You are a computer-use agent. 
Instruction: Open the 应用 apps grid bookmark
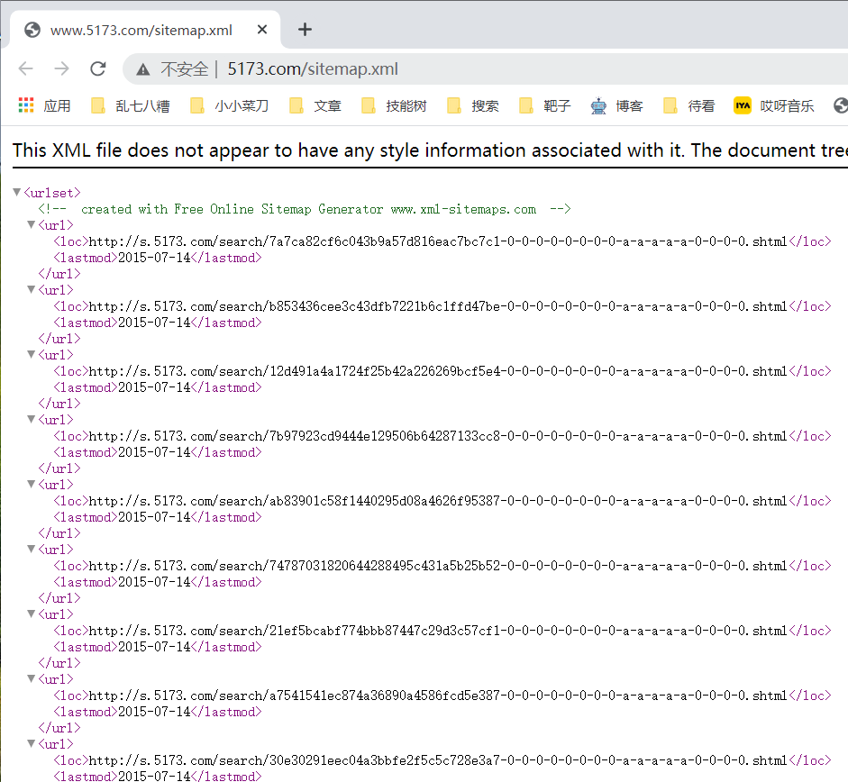point(45,105)
